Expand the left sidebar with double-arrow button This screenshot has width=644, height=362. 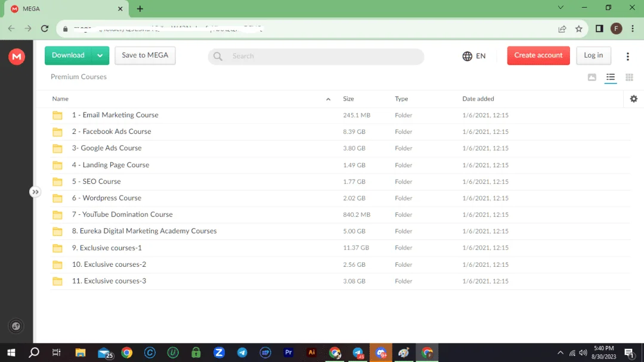35,192
